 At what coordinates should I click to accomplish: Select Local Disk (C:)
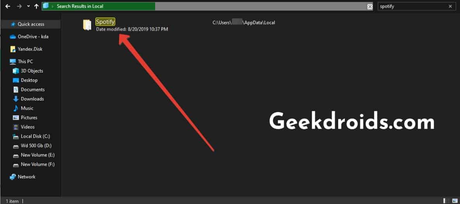pos(35,137)
